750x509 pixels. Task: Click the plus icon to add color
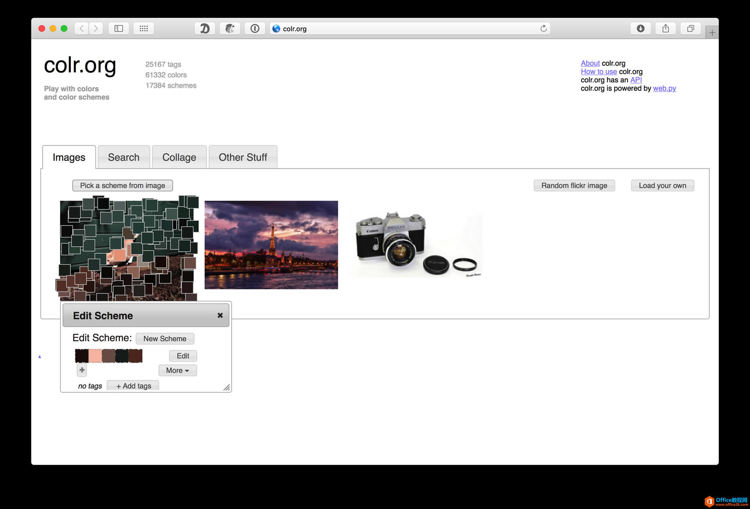(x=82, y=370)
